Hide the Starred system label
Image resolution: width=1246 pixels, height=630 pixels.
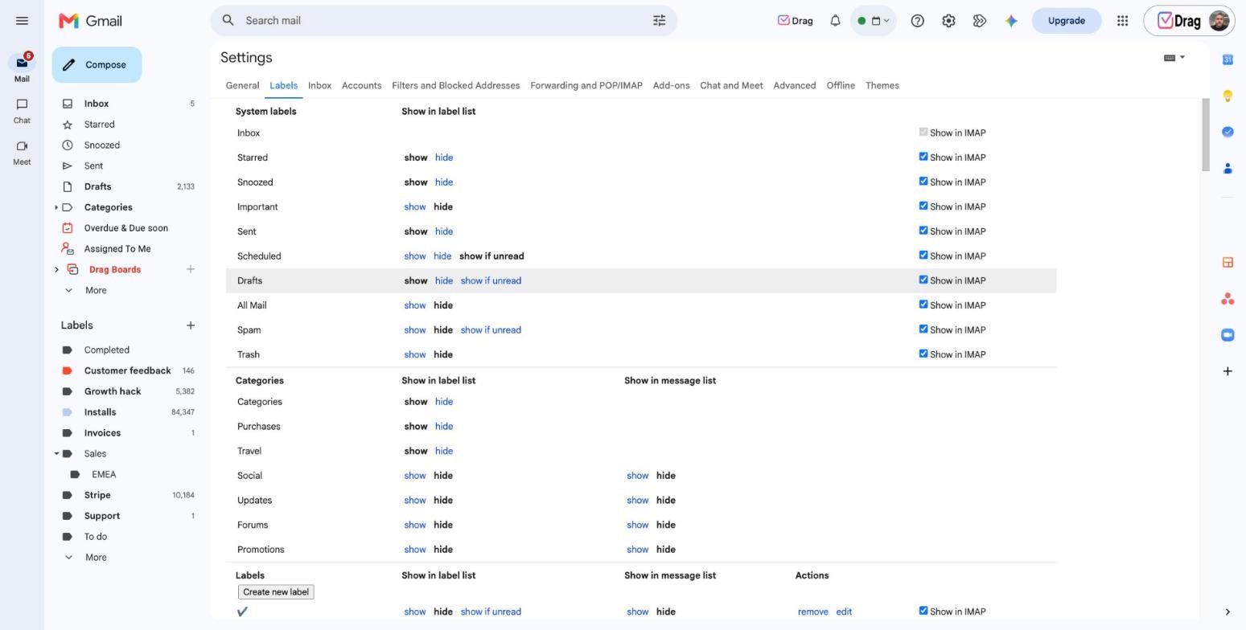click(444, 157)
